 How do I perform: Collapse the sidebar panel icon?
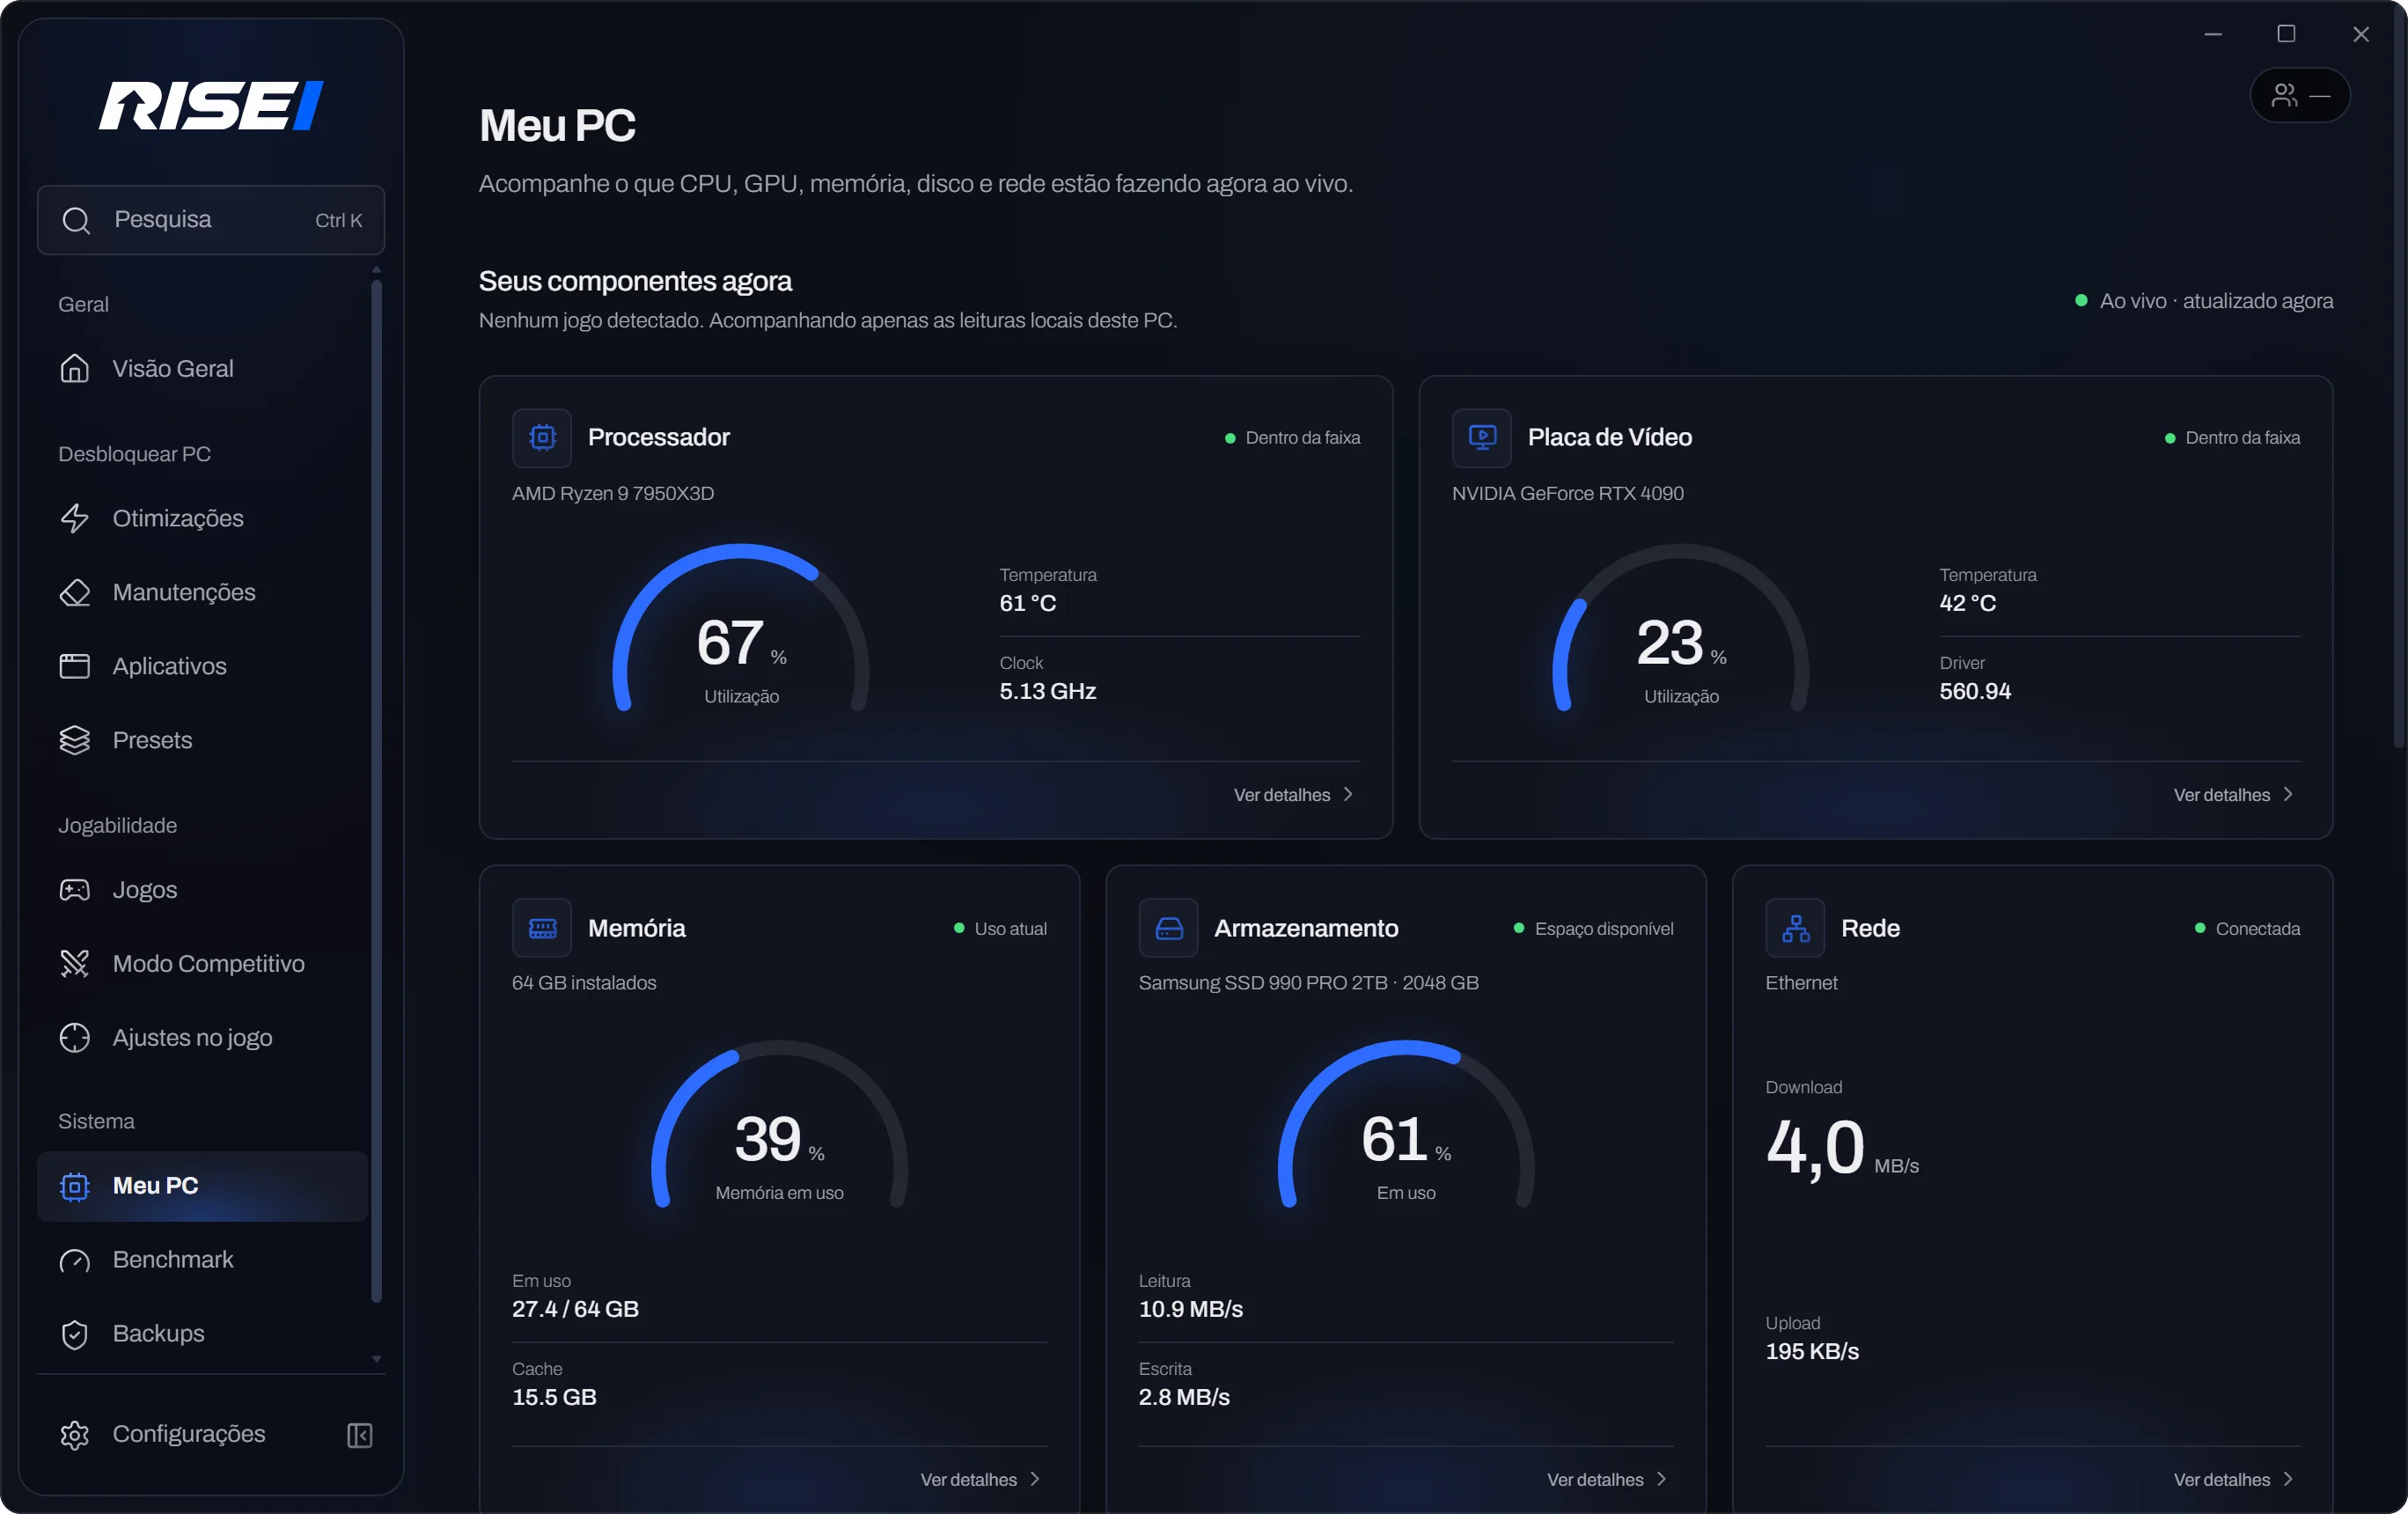point(360,1435)
